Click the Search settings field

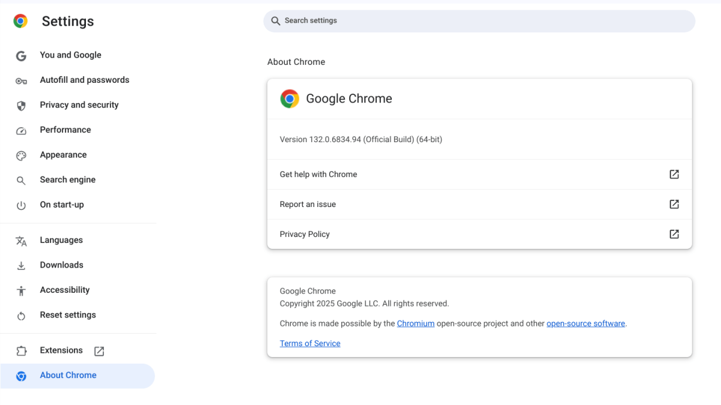[478, 20]
